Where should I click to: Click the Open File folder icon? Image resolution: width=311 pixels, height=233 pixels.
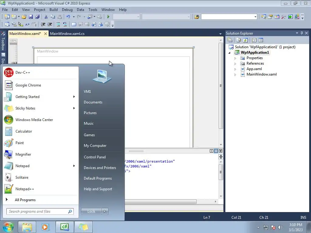pos(24,17)
